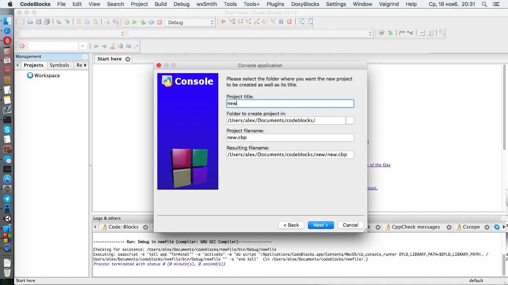This screenshot has width=508, height=285.
Task: Click the folder browse button
Action: click(350, 120)
